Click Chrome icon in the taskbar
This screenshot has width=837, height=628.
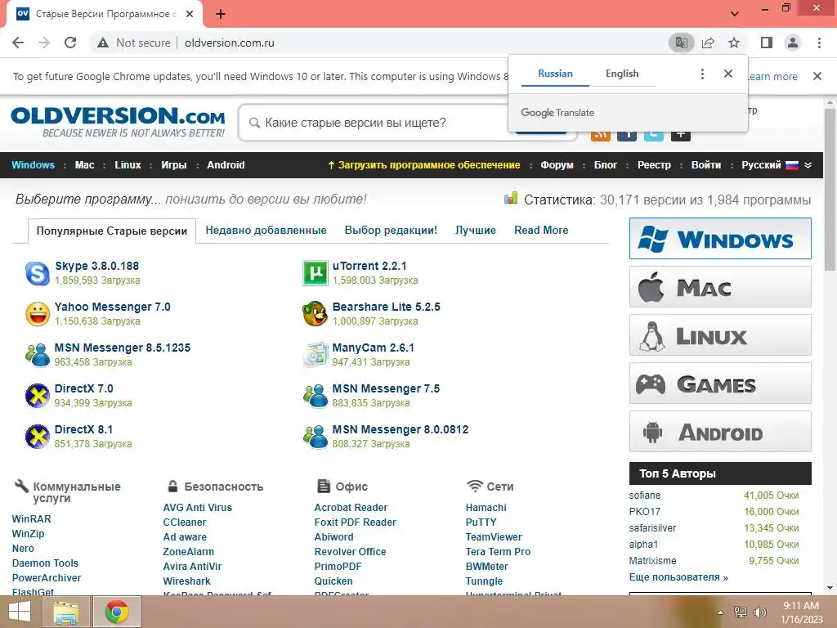tap(117, 612)
